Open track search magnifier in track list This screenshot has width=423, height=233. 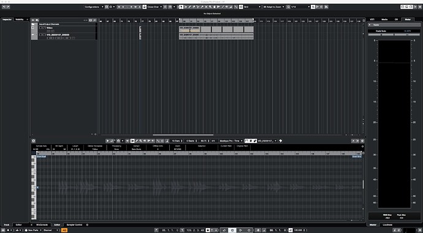pyautogui.click(x=94, y=20)
